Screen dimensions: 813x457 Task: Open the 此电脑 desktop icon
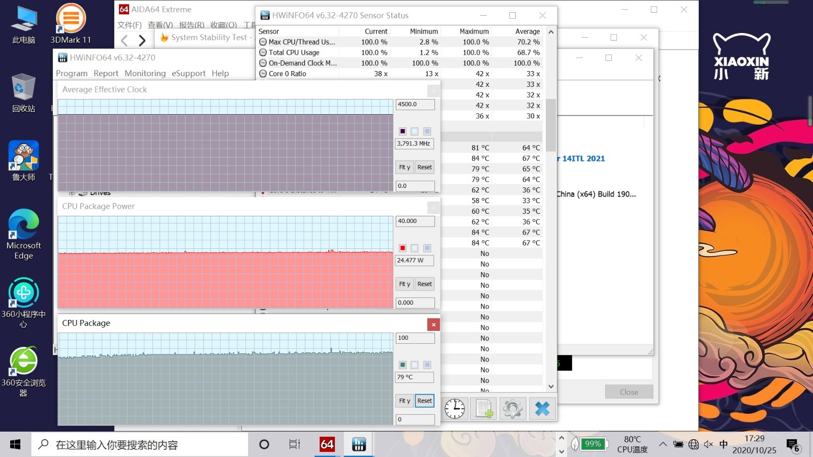point(24,24)
